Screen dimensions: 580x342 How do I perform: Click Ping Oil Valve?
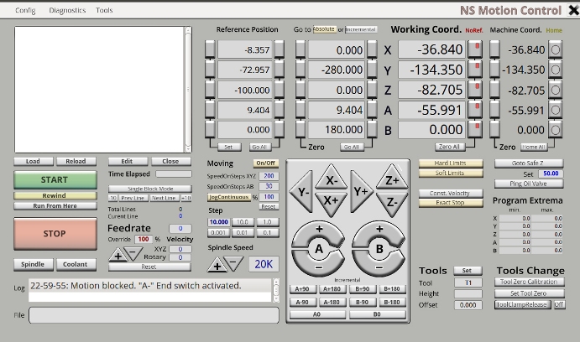[529, 184]
